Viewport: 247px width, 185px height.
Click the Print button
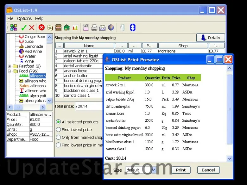pyautogui.click(x=181, y=170)
